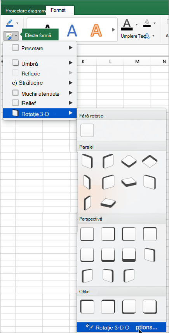Pick the last Oblic rotation preset
Viewport: 169px width, 333px height.
click(150, 307)
